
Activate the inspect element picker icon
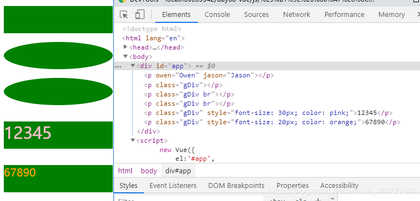124,15
